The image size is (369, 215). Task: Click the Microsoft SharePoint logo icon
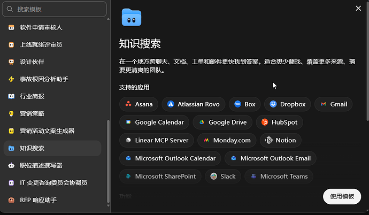pyautogui.click(x=128, y=176)
